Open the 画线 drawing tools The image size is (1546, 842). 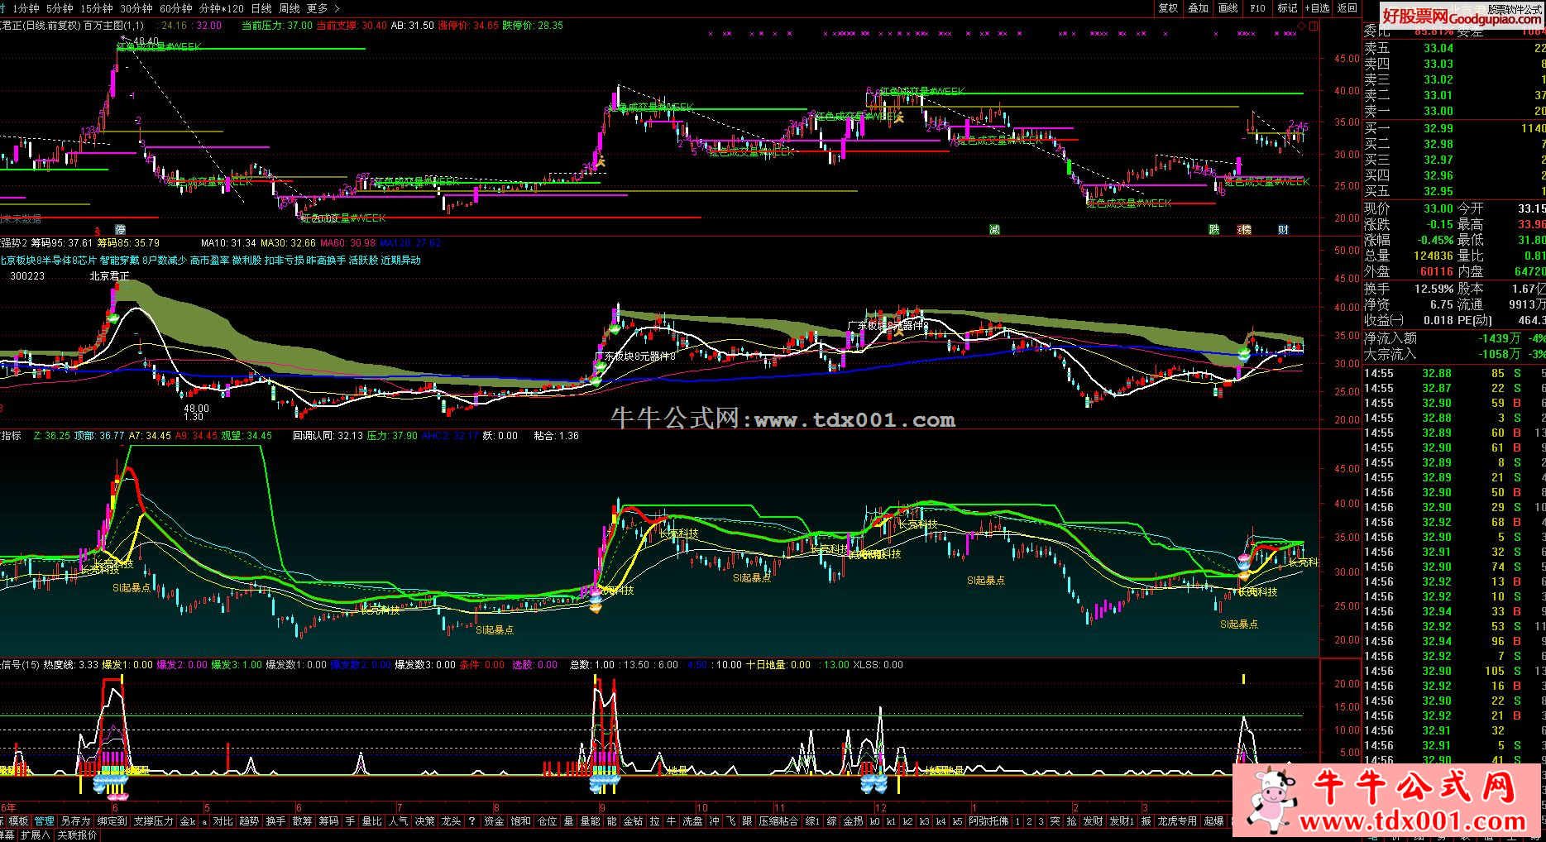click(x=1228, y=8)
